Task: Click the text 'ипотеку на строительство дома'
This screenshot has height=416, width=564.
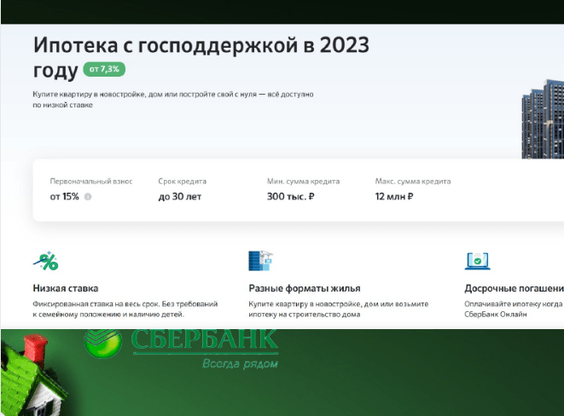Action: coord(305,315)
